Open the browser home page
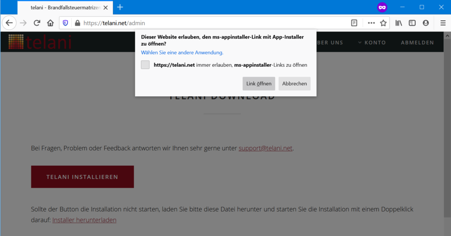Viewport: 451px width, 236px height. 50,23
